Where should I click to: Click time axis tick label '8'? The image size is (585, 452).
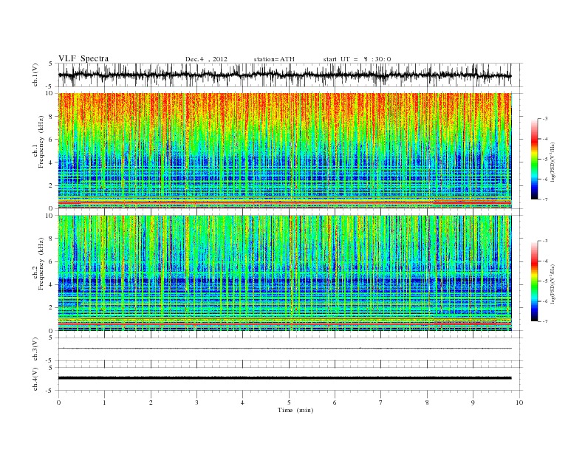[x=427, y=403]
